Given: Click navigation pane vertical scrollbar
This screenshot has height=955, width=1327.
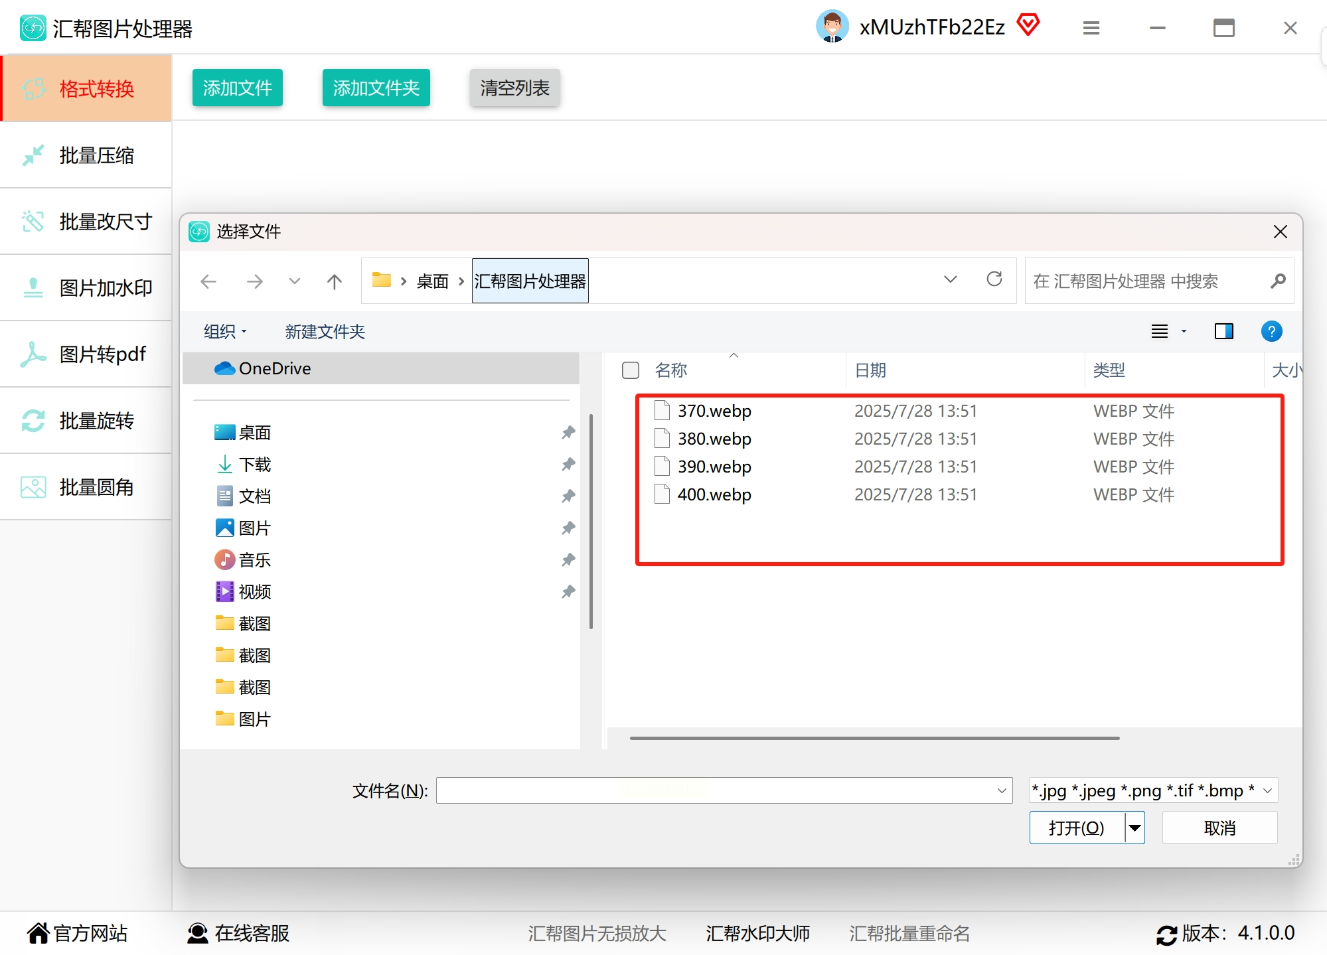Looking at the screenshot, I should click(x=591, y=521).
